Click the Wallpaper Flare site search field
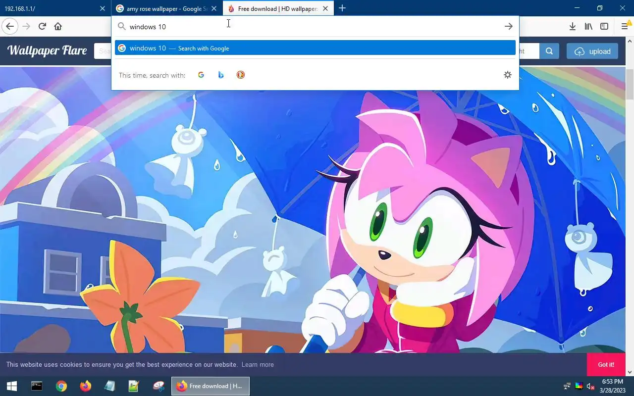Image resolution: width=634 pixels, height=396 pixels. tap(103, 51)
